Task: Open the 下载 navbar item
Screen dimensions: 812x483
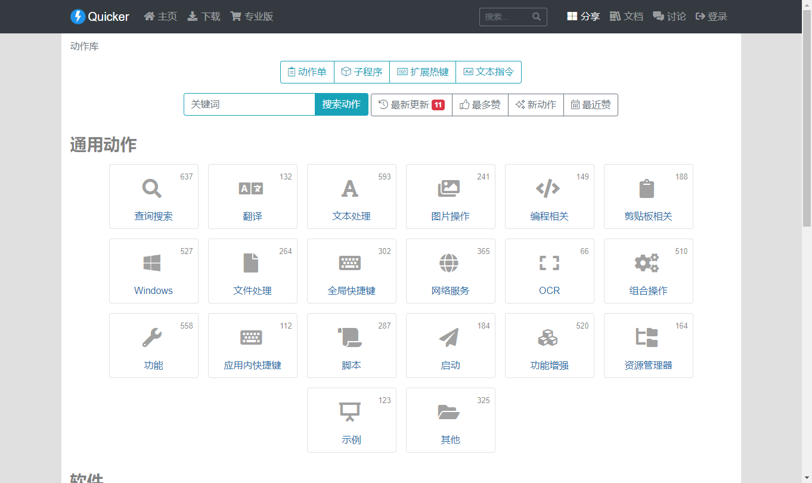Action: (204, 17)
